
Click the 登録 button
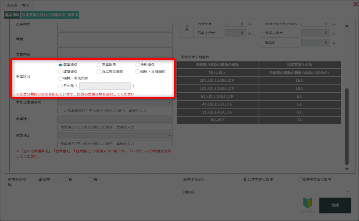click(335, 205)
